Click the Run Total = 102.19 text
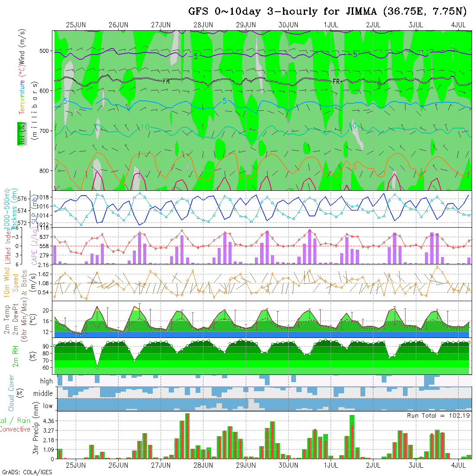Viewport: 476px width, 476px height. pos(438,415)
